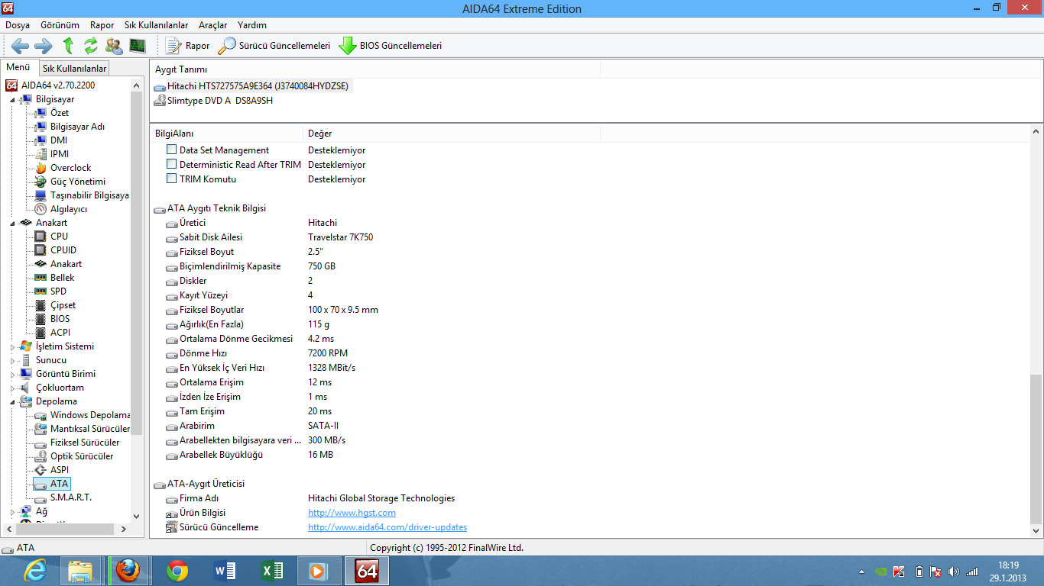Image resolution: width=1044 pixels, height=586 pixels.
Task: Select the Bellek memory entry
Action: 63,278
